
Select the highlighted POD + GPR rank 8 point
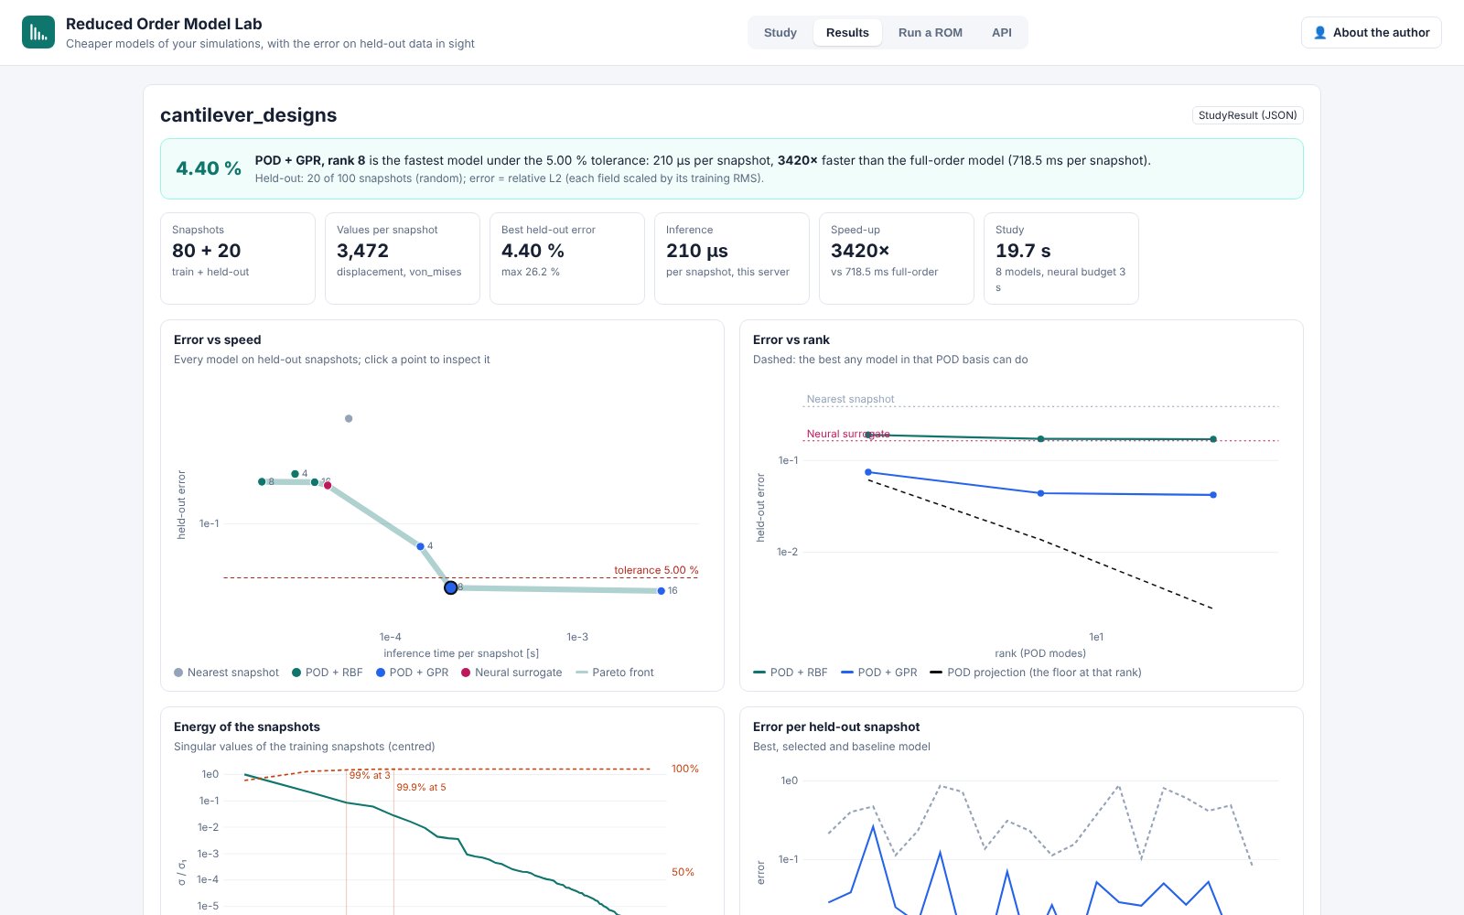451,587
